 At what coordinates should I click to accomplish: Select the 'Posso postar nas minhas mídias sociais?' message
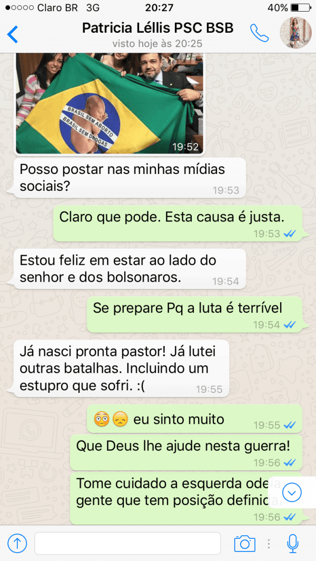click(x=130, y=178)
